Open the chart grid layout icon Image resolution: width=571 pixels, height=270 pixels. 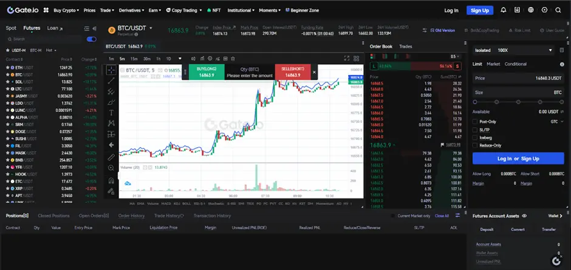[356, 59]
